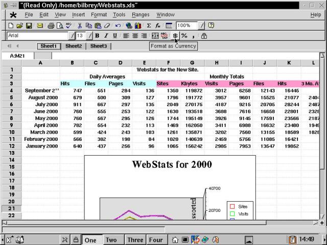
Task: Switch to the Sheet2 tab
Action: tap(74, 46)
